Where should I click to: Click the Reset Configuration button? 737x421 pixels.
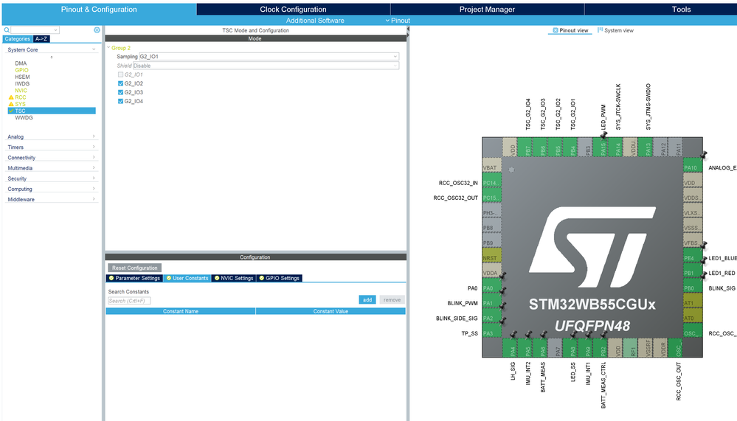(x=135, y=268)
